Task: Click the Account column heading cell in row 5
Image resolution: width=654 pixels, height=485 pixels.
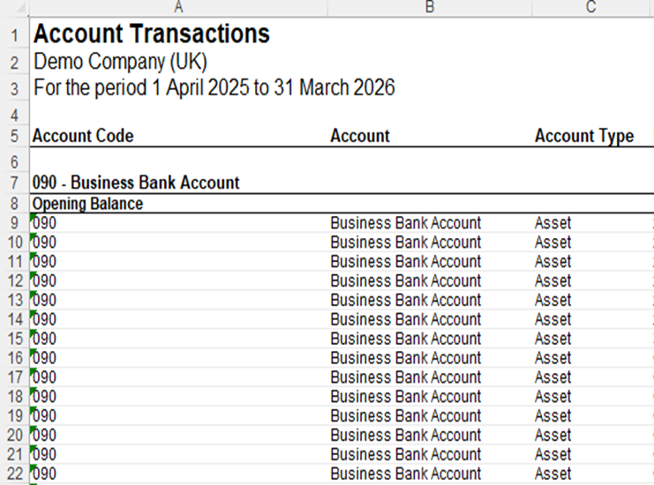Action: pyautogui.click(x=360, y=136)
